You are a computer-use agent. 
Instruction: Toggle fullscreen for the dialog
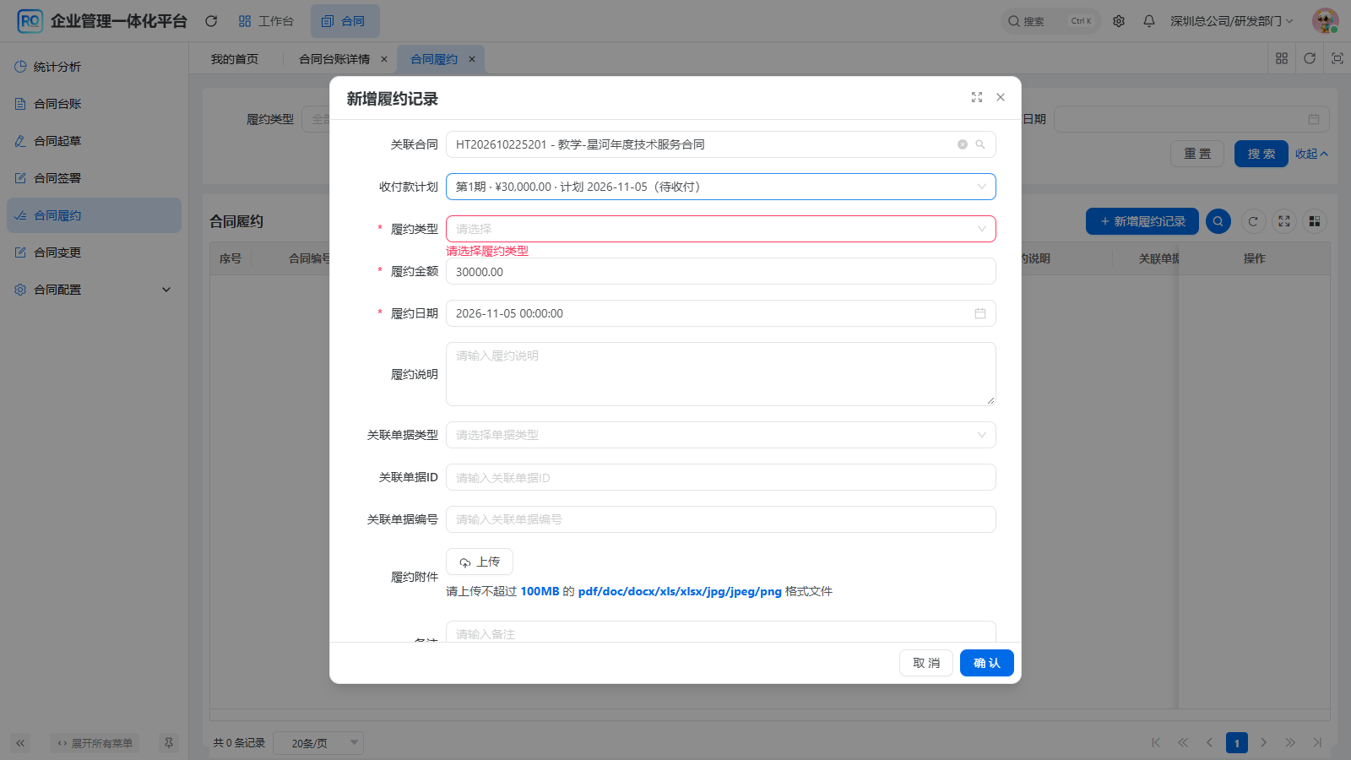point(977,97)
